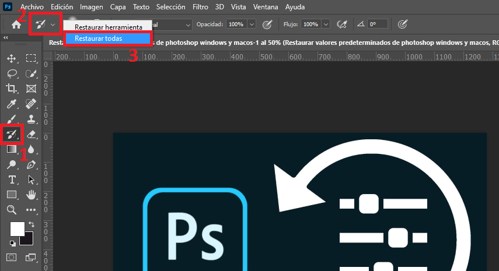This screenshot has width=499, height=271.
Task: Expand the Flujo slider dropdown arrow
Action: pyautogui.click(x=326, y=24)
